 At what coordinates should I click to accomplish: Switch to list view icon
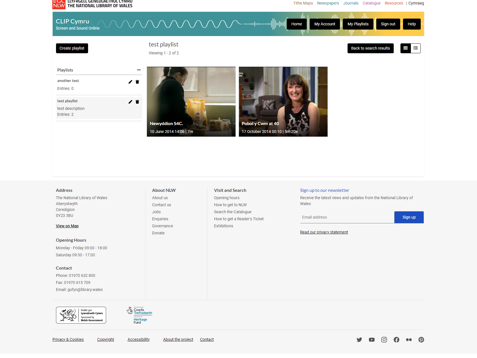(416, 48)
